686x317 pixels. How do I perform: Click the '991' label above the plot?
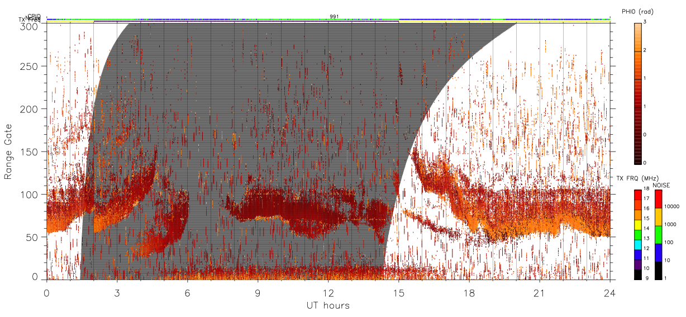click(x=334, y=16)
